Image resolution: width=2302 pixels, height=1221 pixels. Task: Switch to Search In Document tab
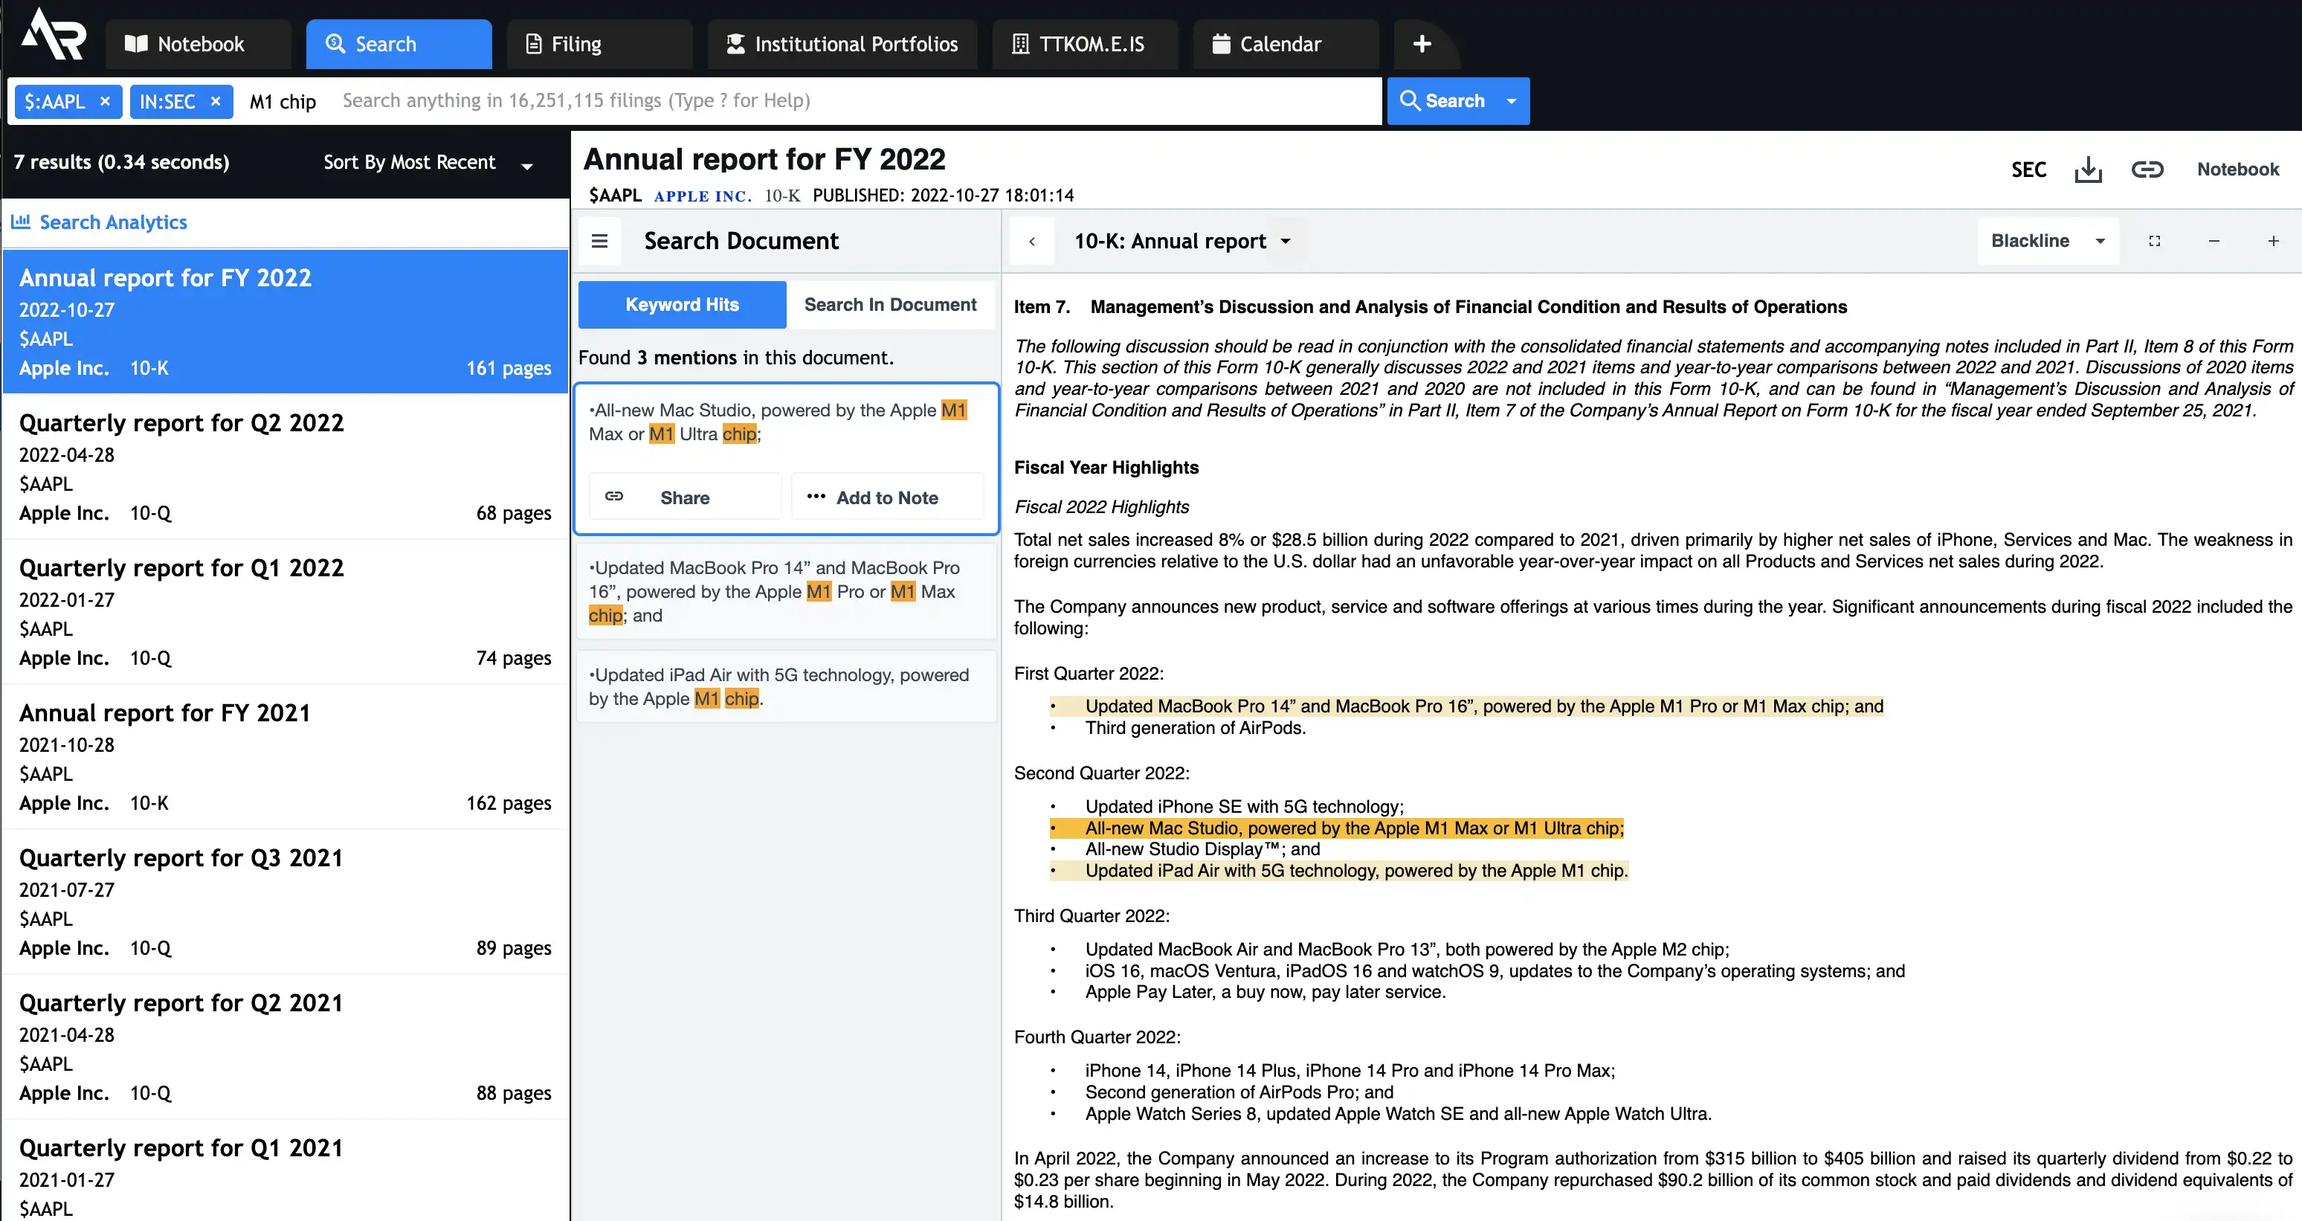click(x=890, y=305)
